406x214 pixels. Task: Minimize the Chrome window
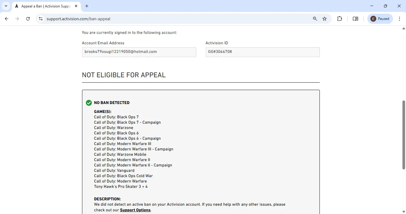(x=372, y=6)
